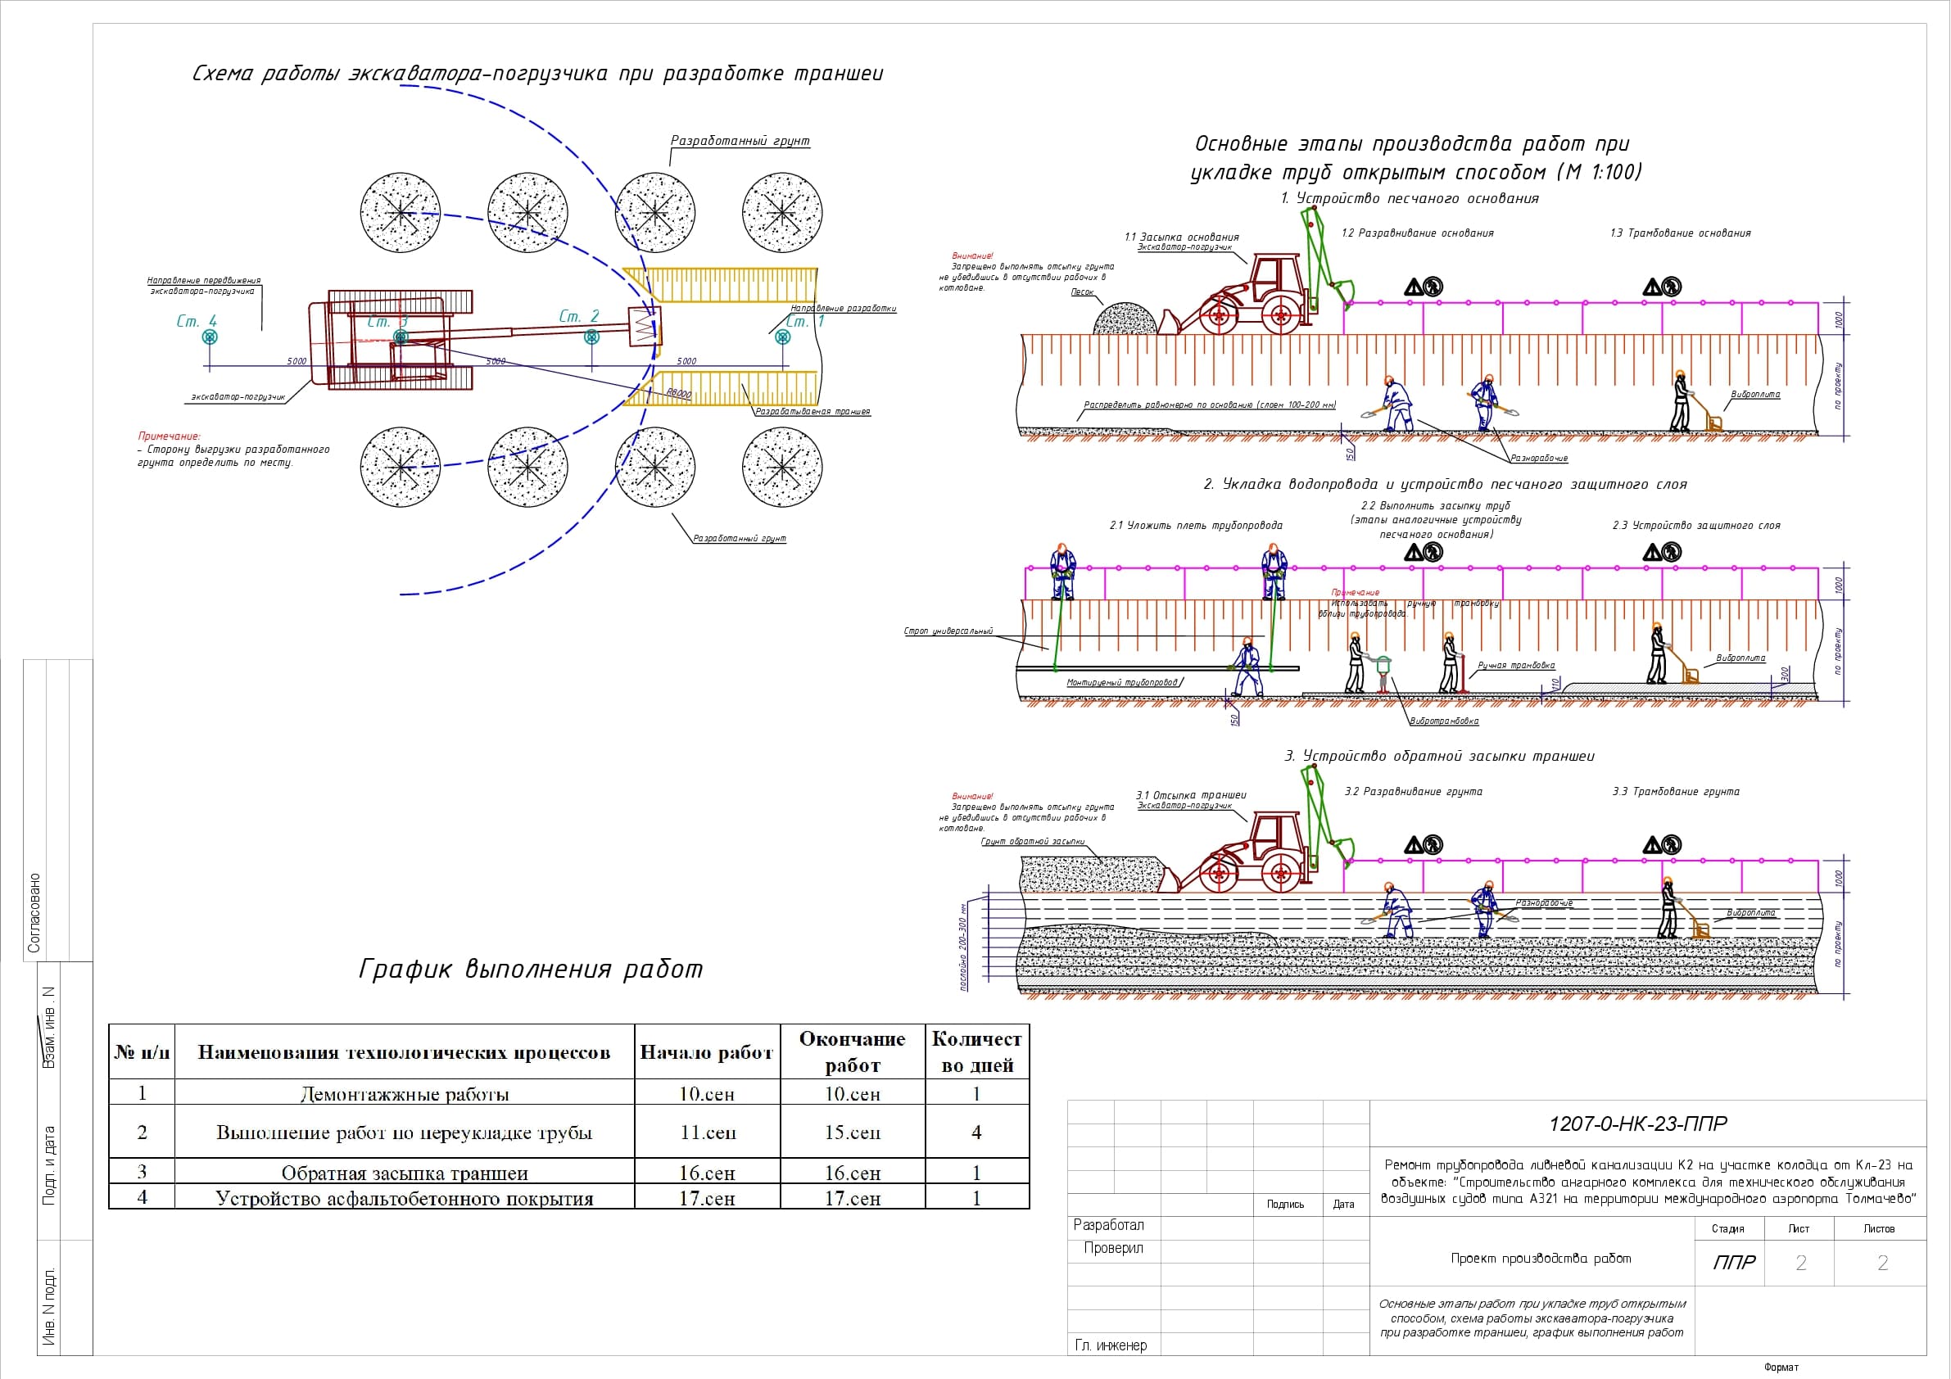Viewport: 1951px width, 1379px height.
Task: Click the drawing number 1207-0-НК-23-ППР
Action: (x=1637, y=1124)
